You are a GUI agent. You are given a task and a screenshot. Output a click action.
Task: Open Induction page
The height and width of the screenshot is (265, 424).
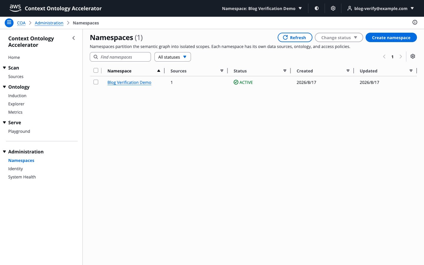[17, 96]
